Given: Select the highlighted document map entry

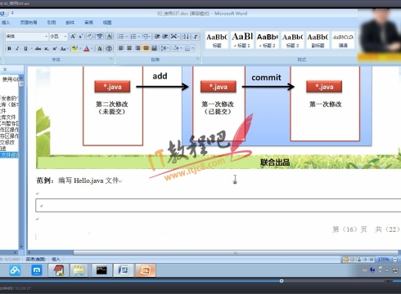Looking at the screenshot, I should tap(9, 155).
